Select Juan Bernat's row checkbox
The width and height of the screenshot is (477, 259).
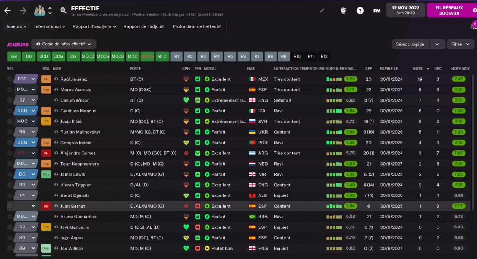point(10,206)
